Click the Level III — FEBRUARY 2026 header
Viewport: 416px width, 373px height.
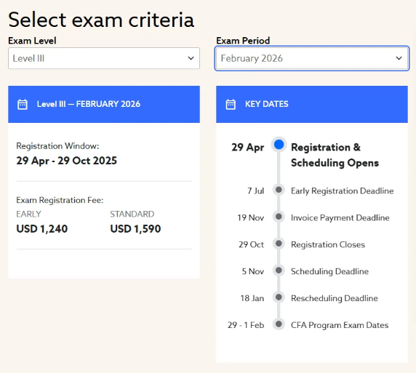point(88,104)
